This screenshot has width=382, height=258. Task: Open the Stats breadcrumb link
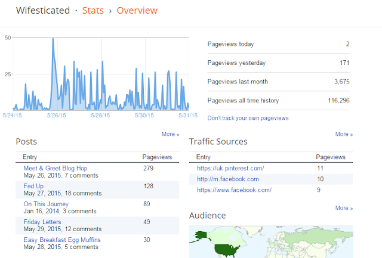click(x=93, y=11)
